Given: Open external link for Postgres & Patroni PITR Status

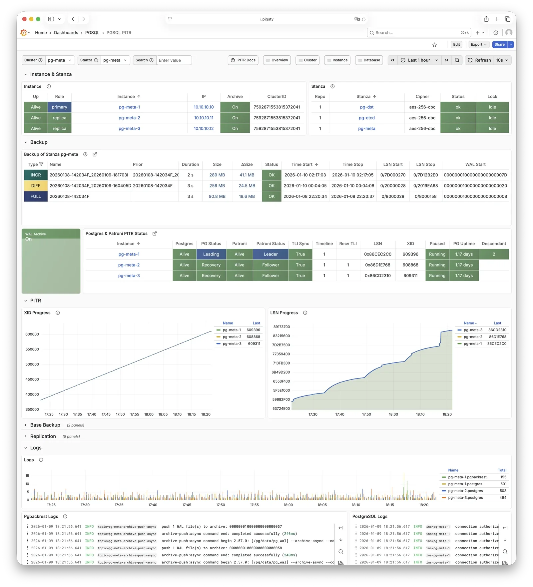Looking at the screenshot, I should 155,234.
